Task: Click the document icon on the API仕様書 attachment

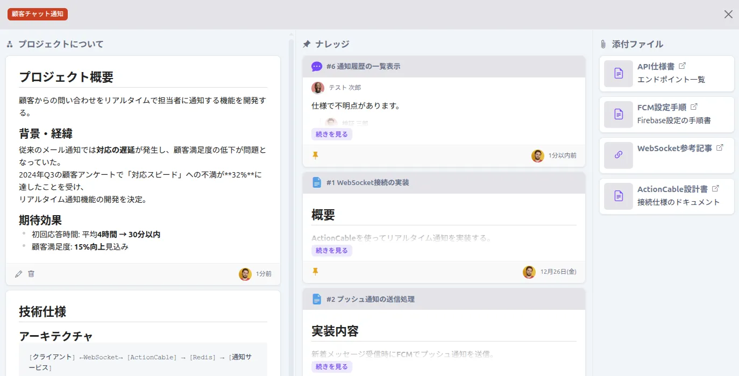Action: [x=617, y=74]
